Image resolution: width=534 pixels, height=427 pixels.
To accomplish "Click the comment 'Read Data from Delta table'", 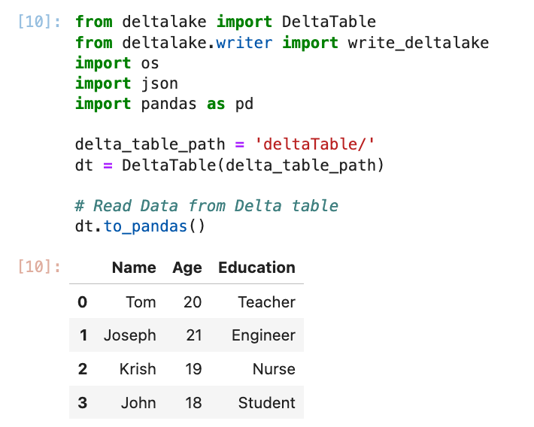I will [x=206, y=206].
